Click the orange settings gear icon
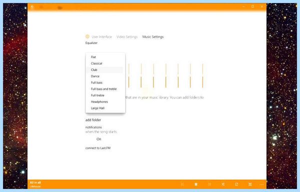 click(x=87, y=36)
